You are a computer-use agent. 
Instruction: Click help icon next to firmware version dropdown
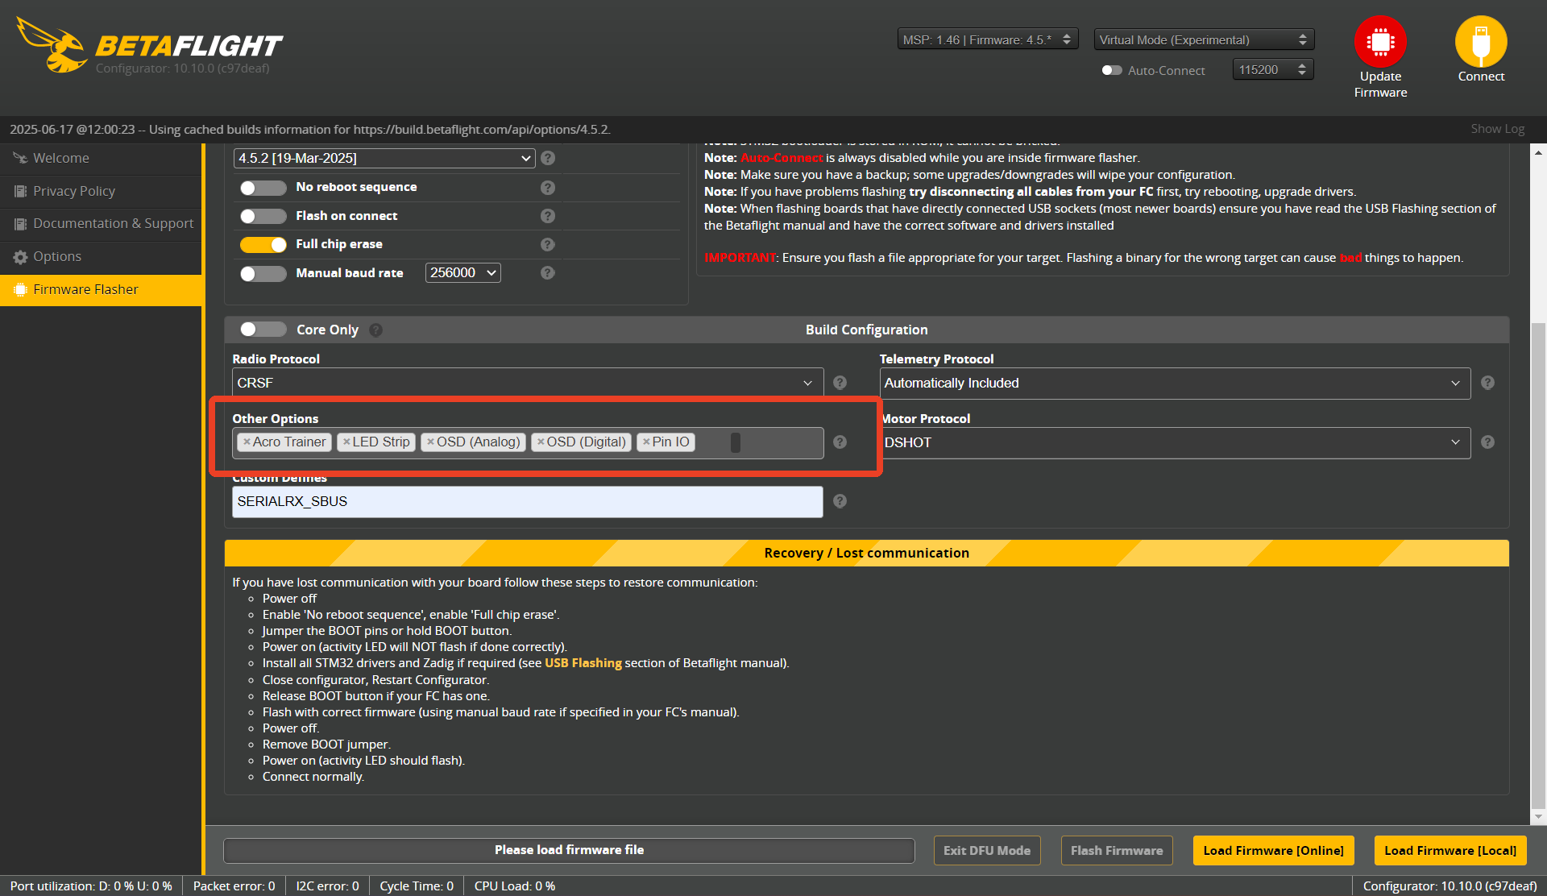pos(548,158)
